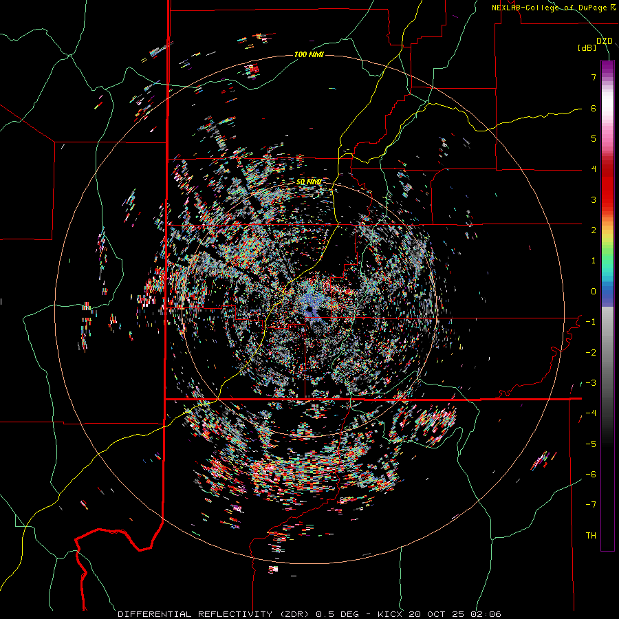Click the 6 value on the color scale

point(594,108)
